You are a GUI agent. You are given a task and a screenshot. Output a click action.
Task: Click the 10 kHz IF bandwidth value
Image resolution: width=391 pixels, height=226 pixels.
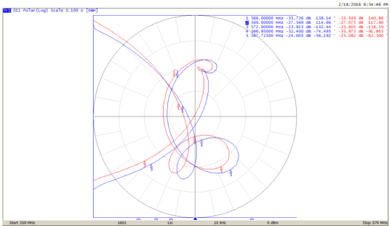(x=219, y=222)
